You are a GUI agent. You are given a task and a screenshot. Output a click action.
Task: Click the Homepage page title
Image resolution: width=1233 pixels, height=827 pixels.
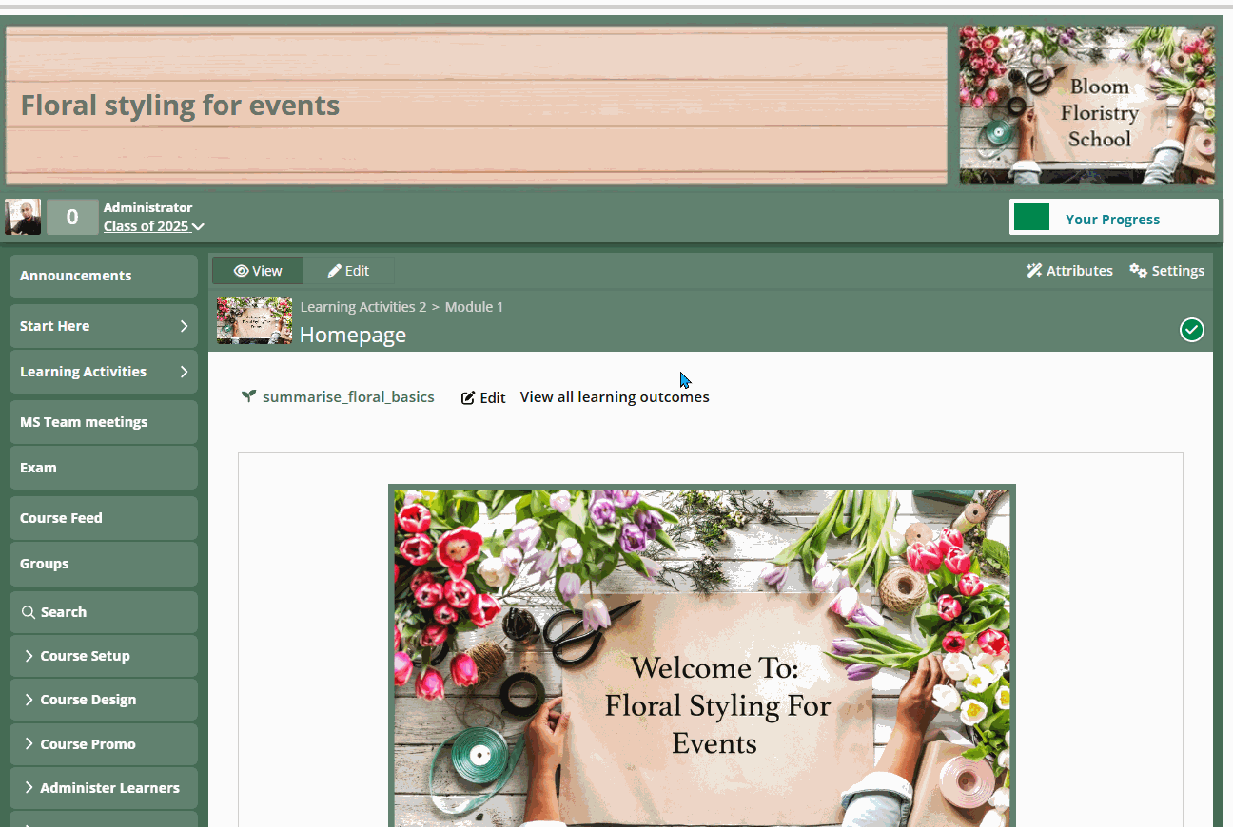(x=353, y=335)
